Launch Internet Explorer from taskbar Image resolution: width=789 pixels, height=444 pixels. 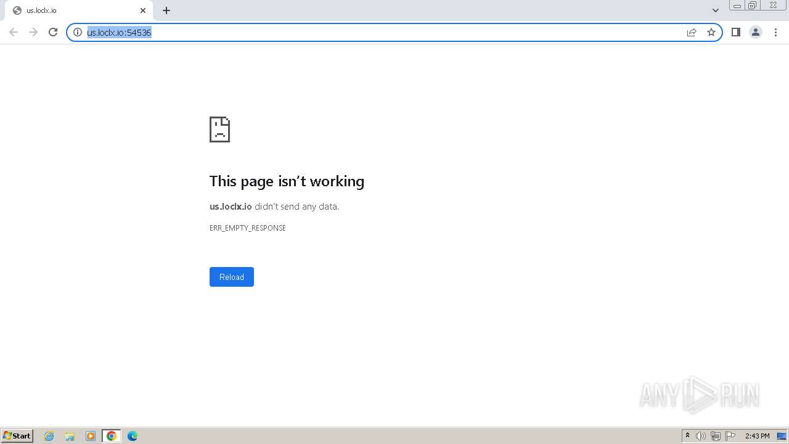[49, 436]
